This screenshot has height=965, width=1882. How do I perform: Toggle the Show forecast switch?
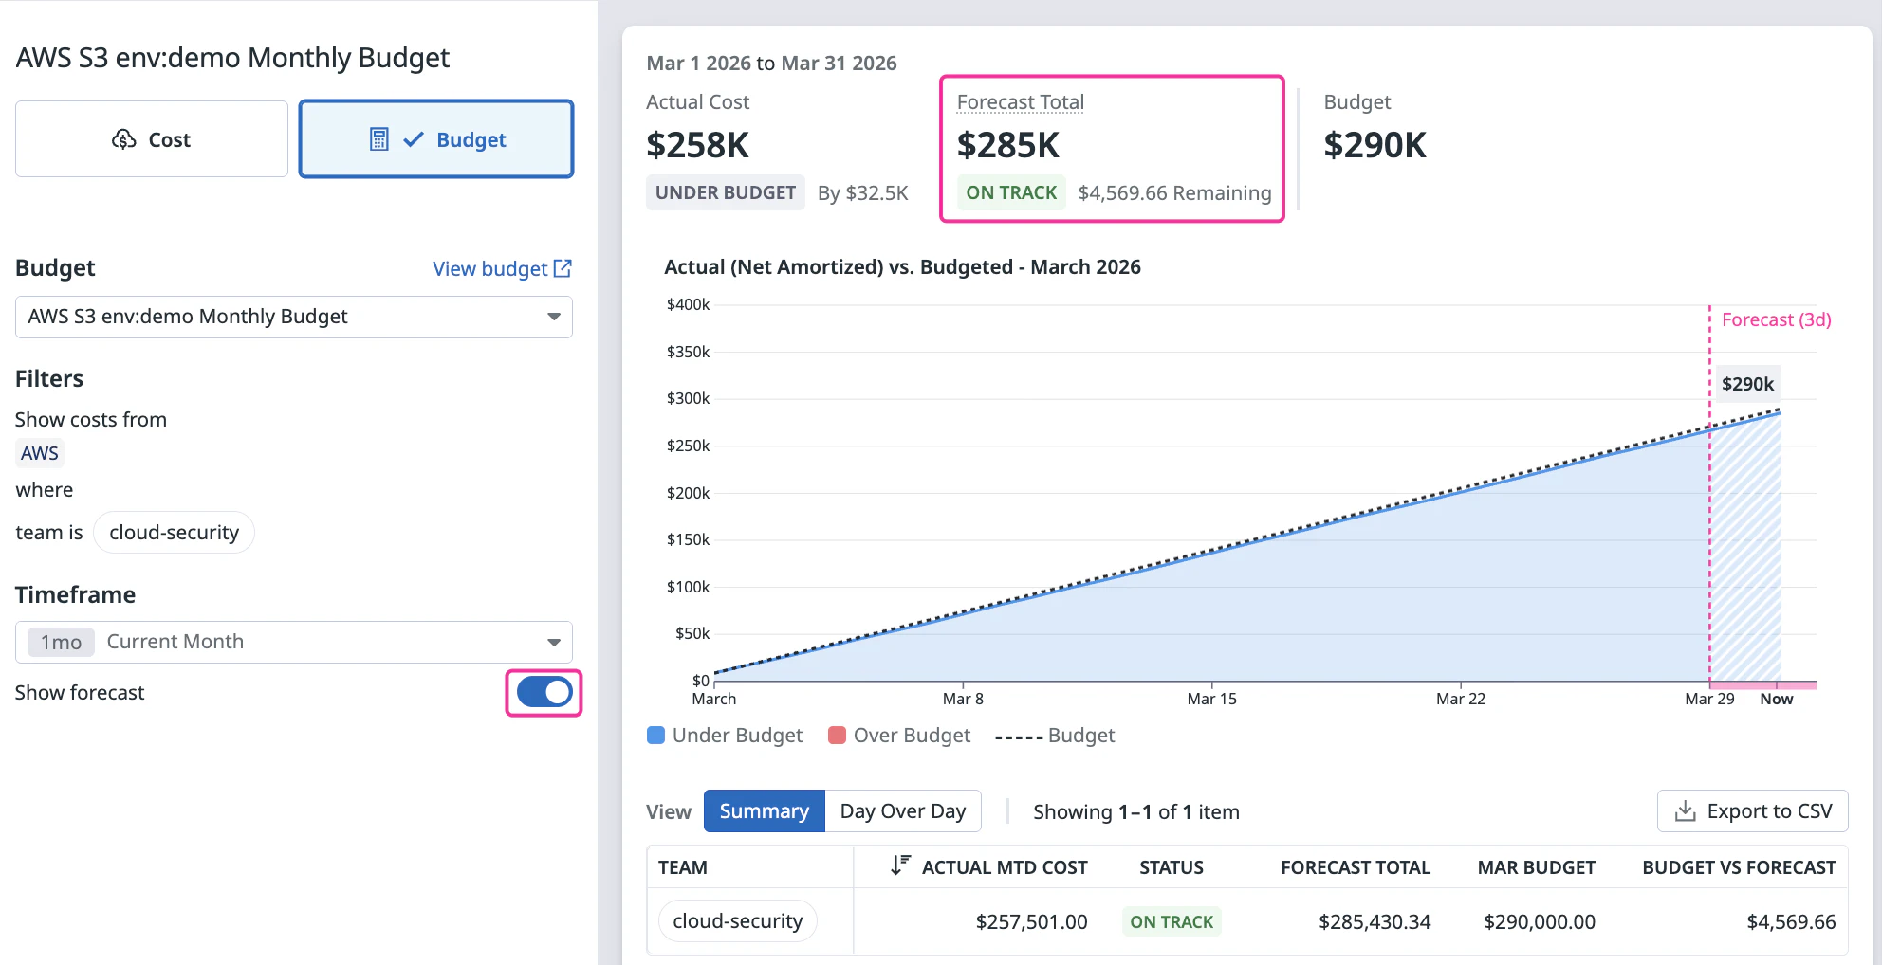click(544, 693)
